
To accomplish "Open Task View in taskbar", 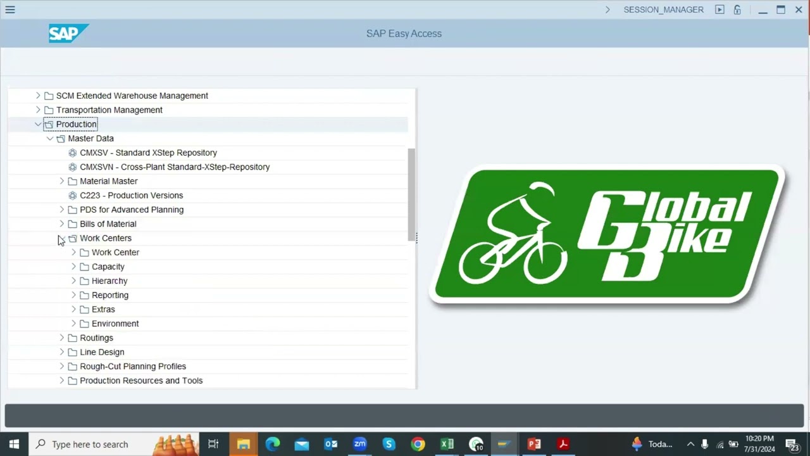I will pos(213,444).
